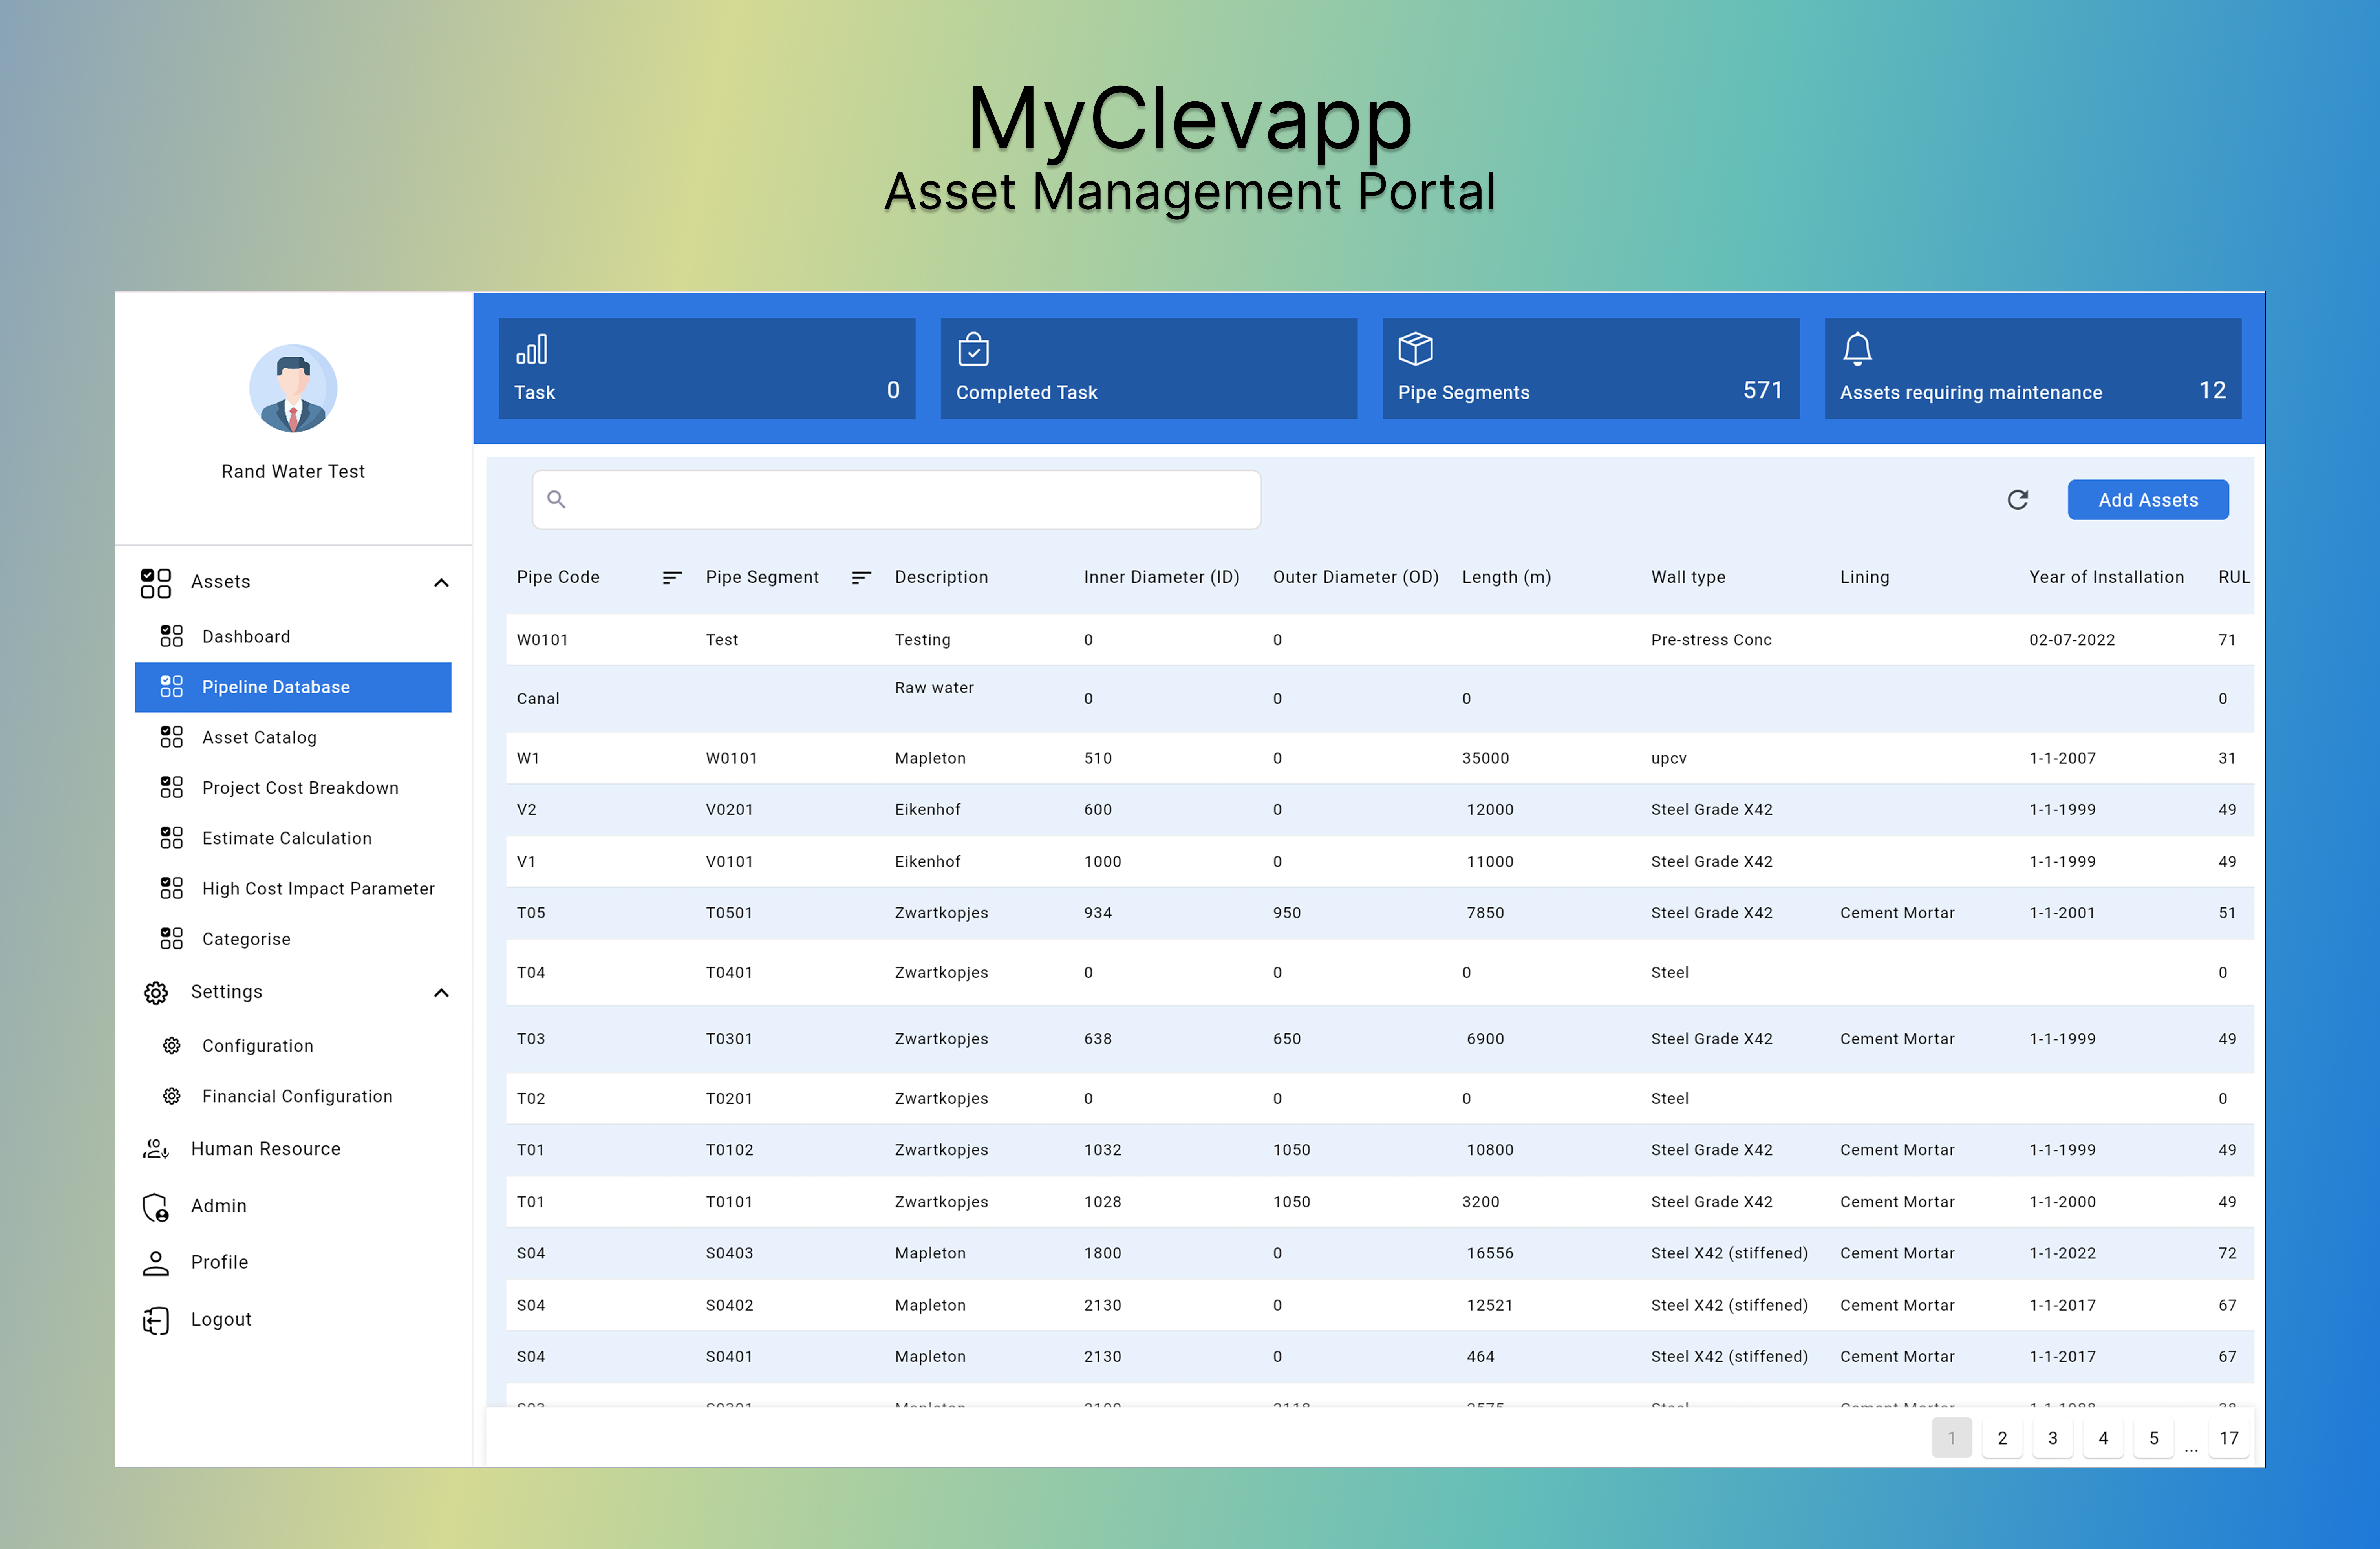Go to page 5 of results
Screen dimensions: 2380x1549
click(x=2154, y=1438)
